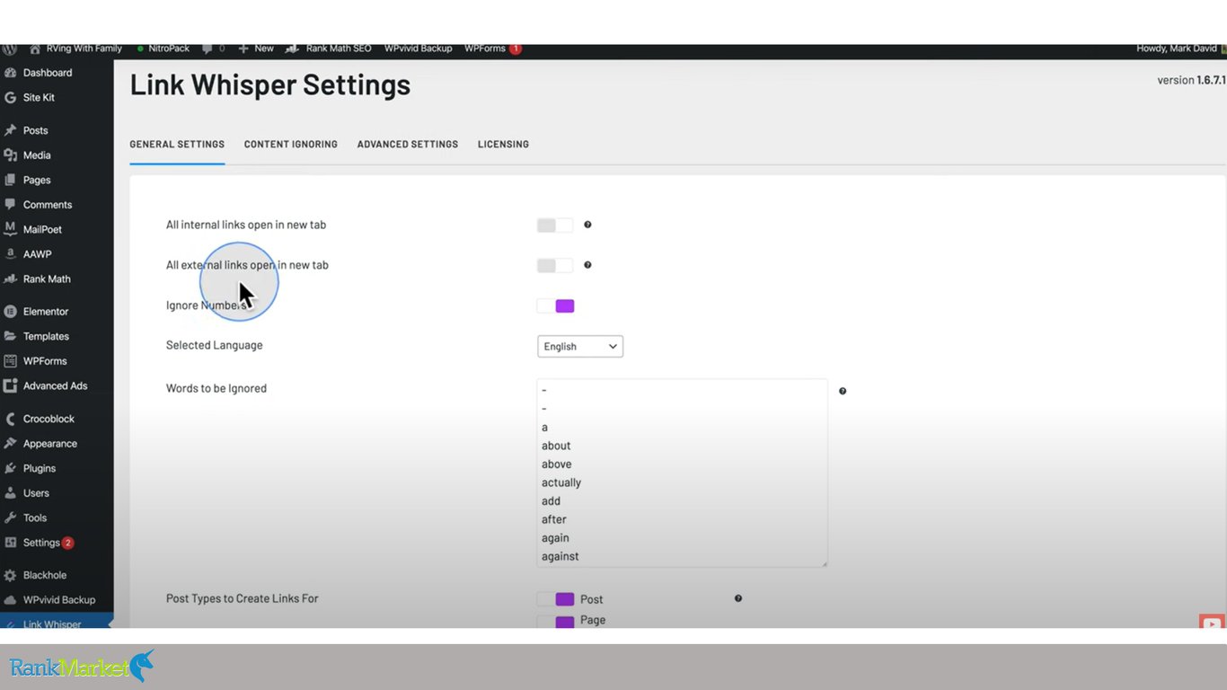Click the Tools wrench icon
This screenshot has height=690, width=1227.
point(10,517)
